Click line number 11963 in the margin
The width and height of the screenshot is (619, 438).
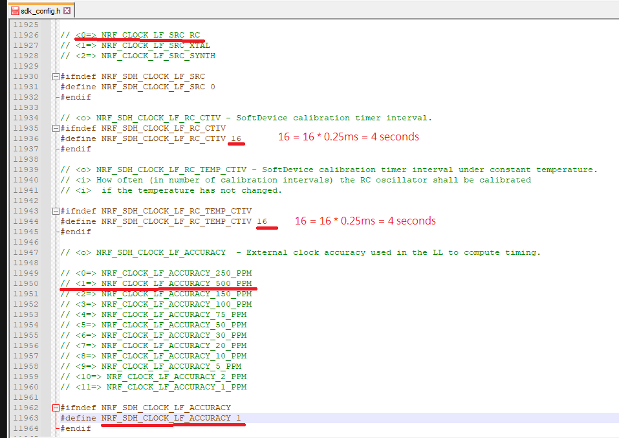pos(26,418)
